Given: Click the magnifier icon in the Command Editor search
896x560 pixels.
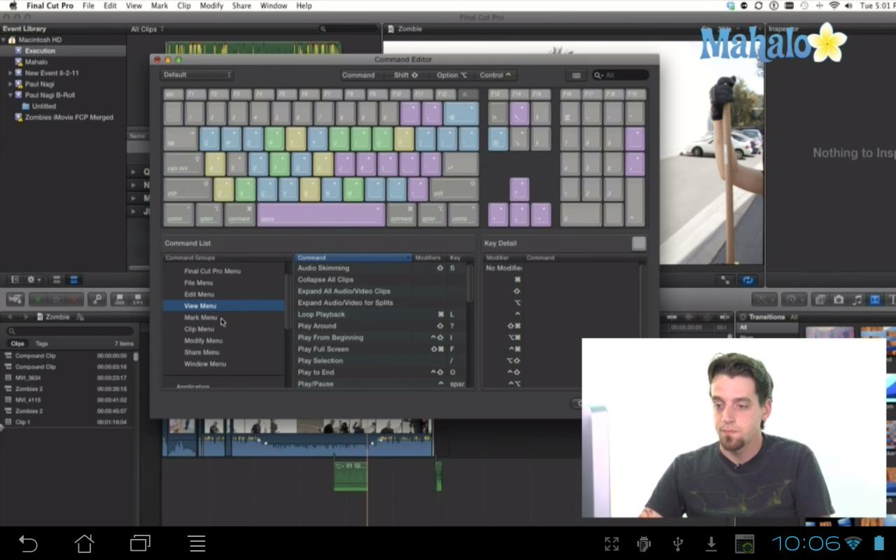Looking at the screenshot, I should (x=599, y=75).
